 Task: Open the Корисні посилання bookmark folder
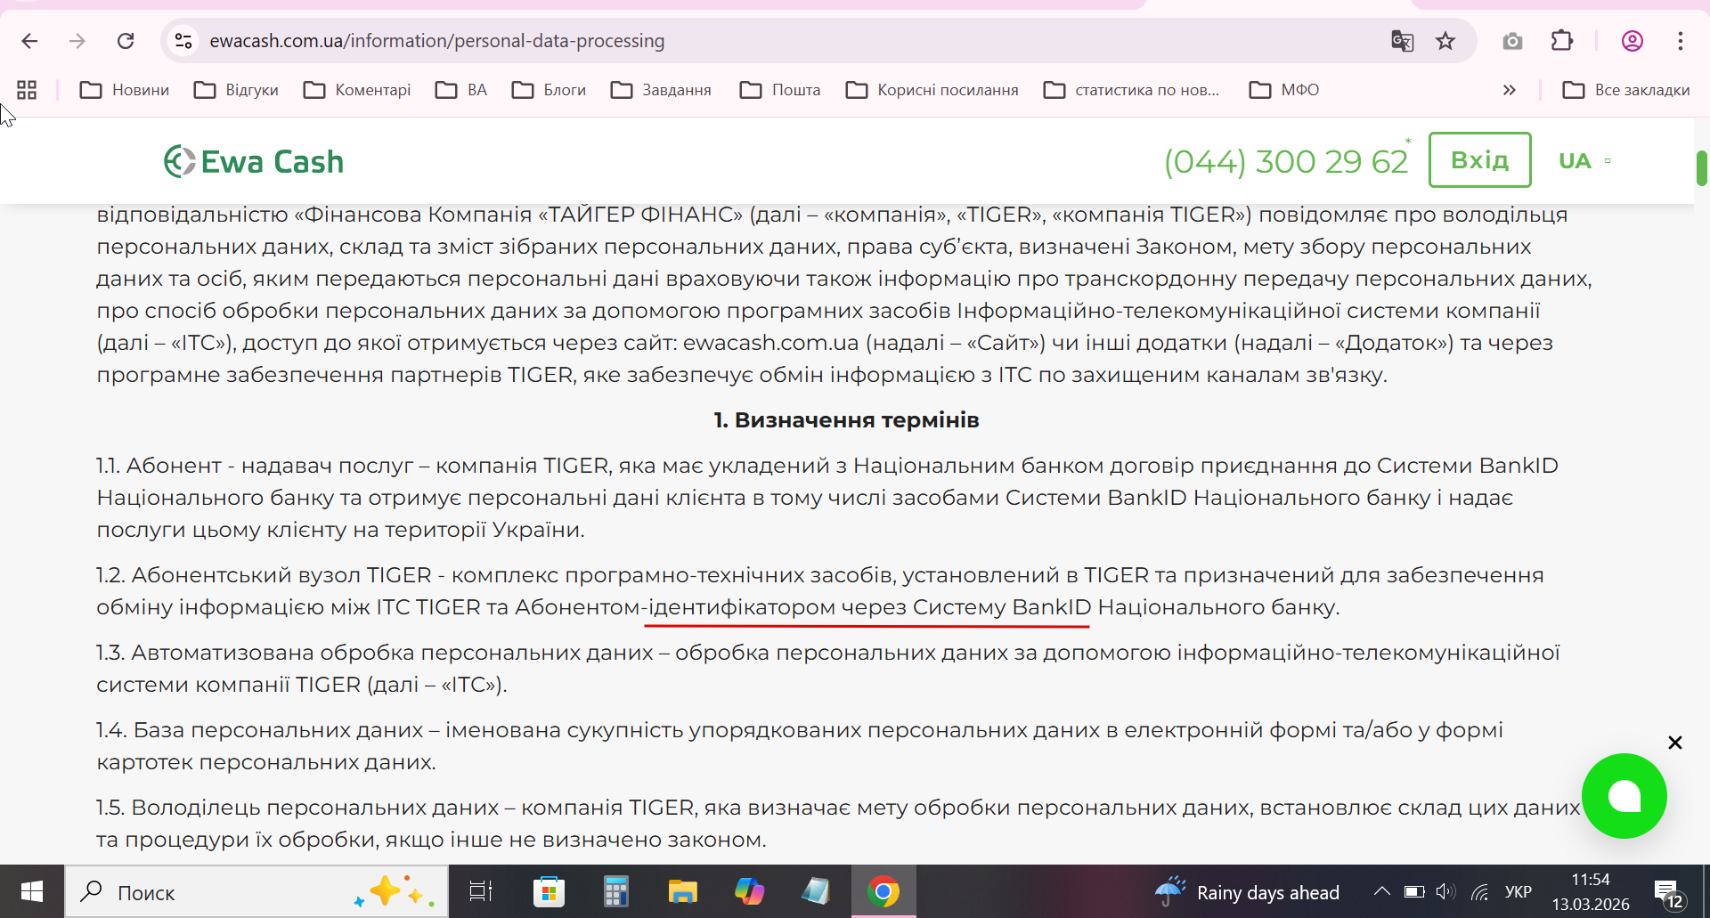(x=932, y=90)
